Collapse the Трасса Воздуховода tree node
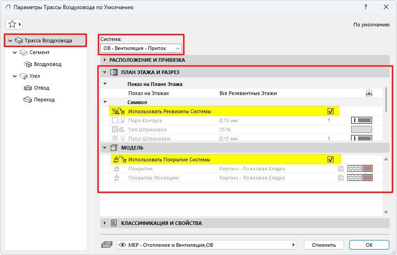This screenshot has width=397, height=255. click(10, 40)
